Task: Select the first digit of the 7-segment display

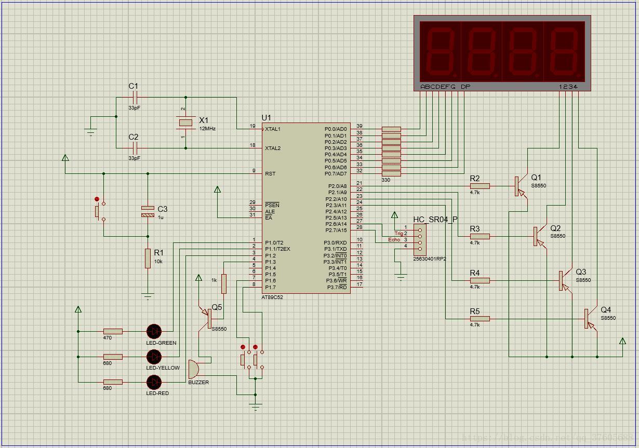Action: click(440, 50)
